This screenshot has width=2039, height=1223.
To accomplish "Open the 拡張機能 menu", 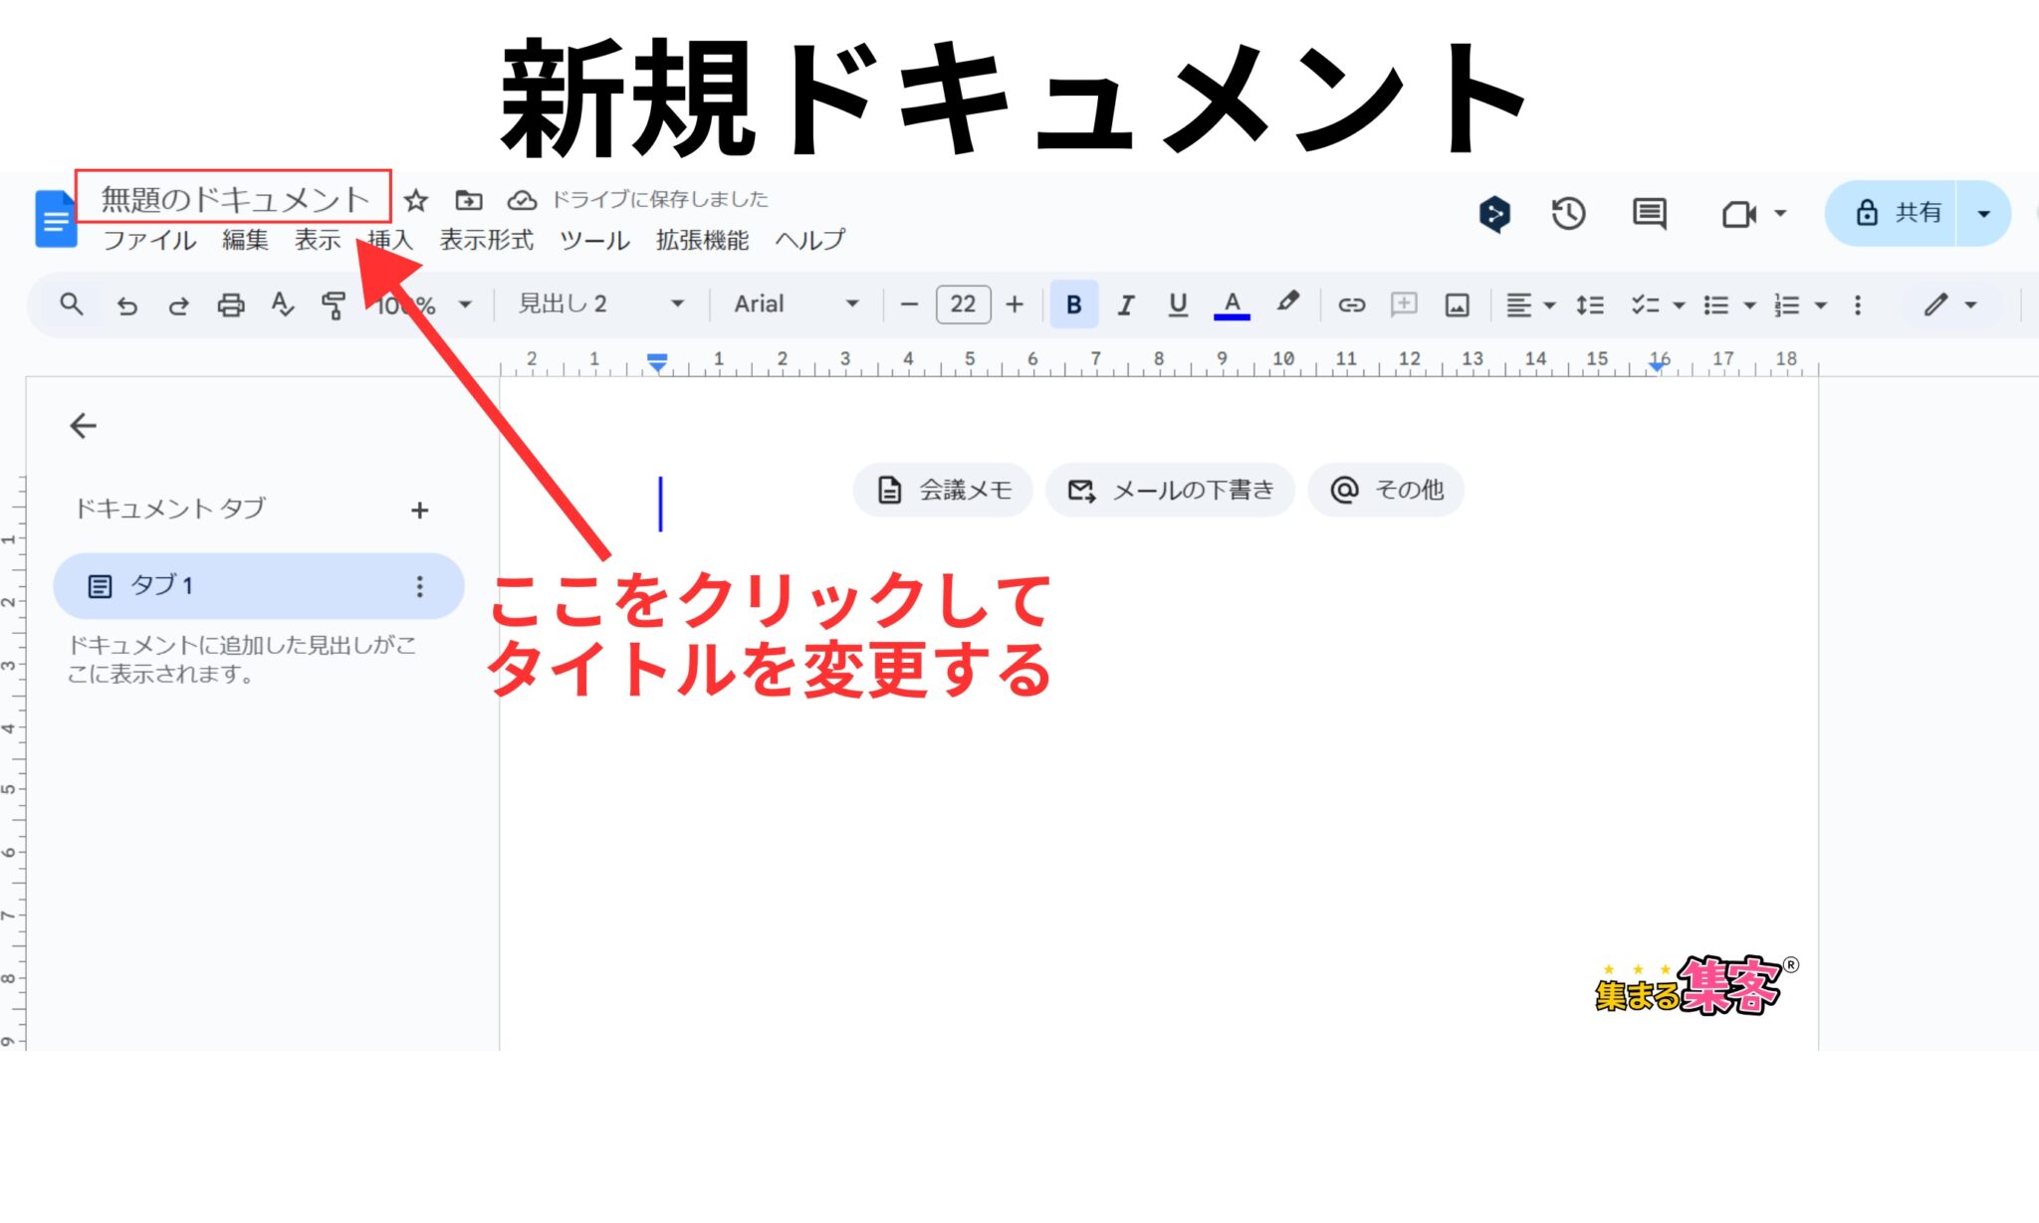I will pos(702,240).
